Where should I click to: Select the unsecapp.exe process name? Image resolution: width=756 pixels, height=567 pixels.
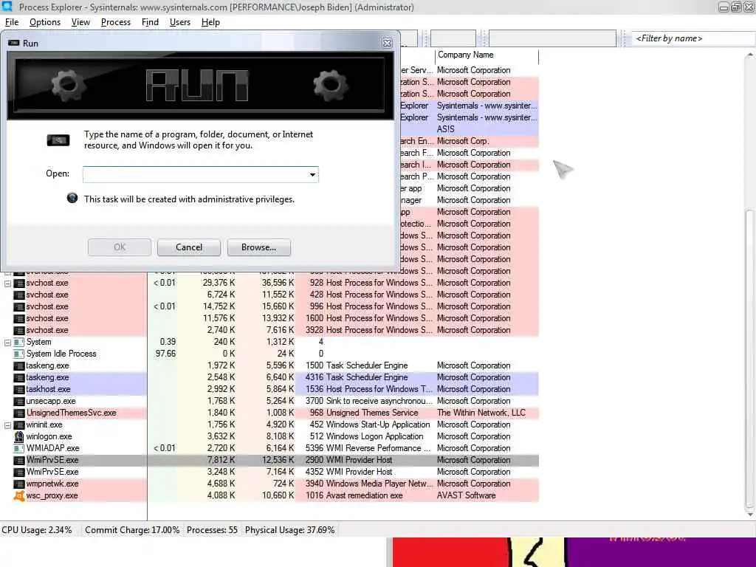[x=51, y=401]
